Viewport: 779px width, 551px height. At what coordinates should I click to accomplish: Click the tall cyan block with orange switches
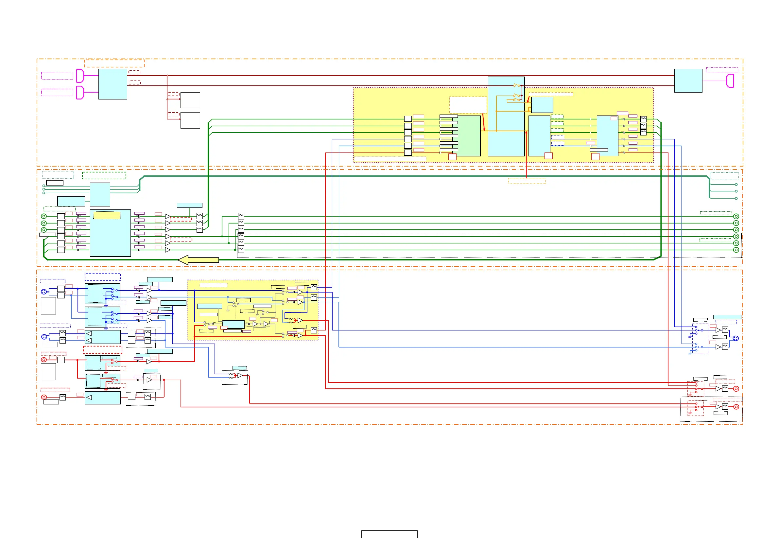click(x=506, y=116)
